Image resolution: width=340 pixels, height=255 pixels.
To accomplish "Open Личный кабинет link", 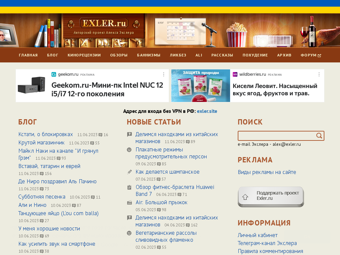I will (258, 235).
